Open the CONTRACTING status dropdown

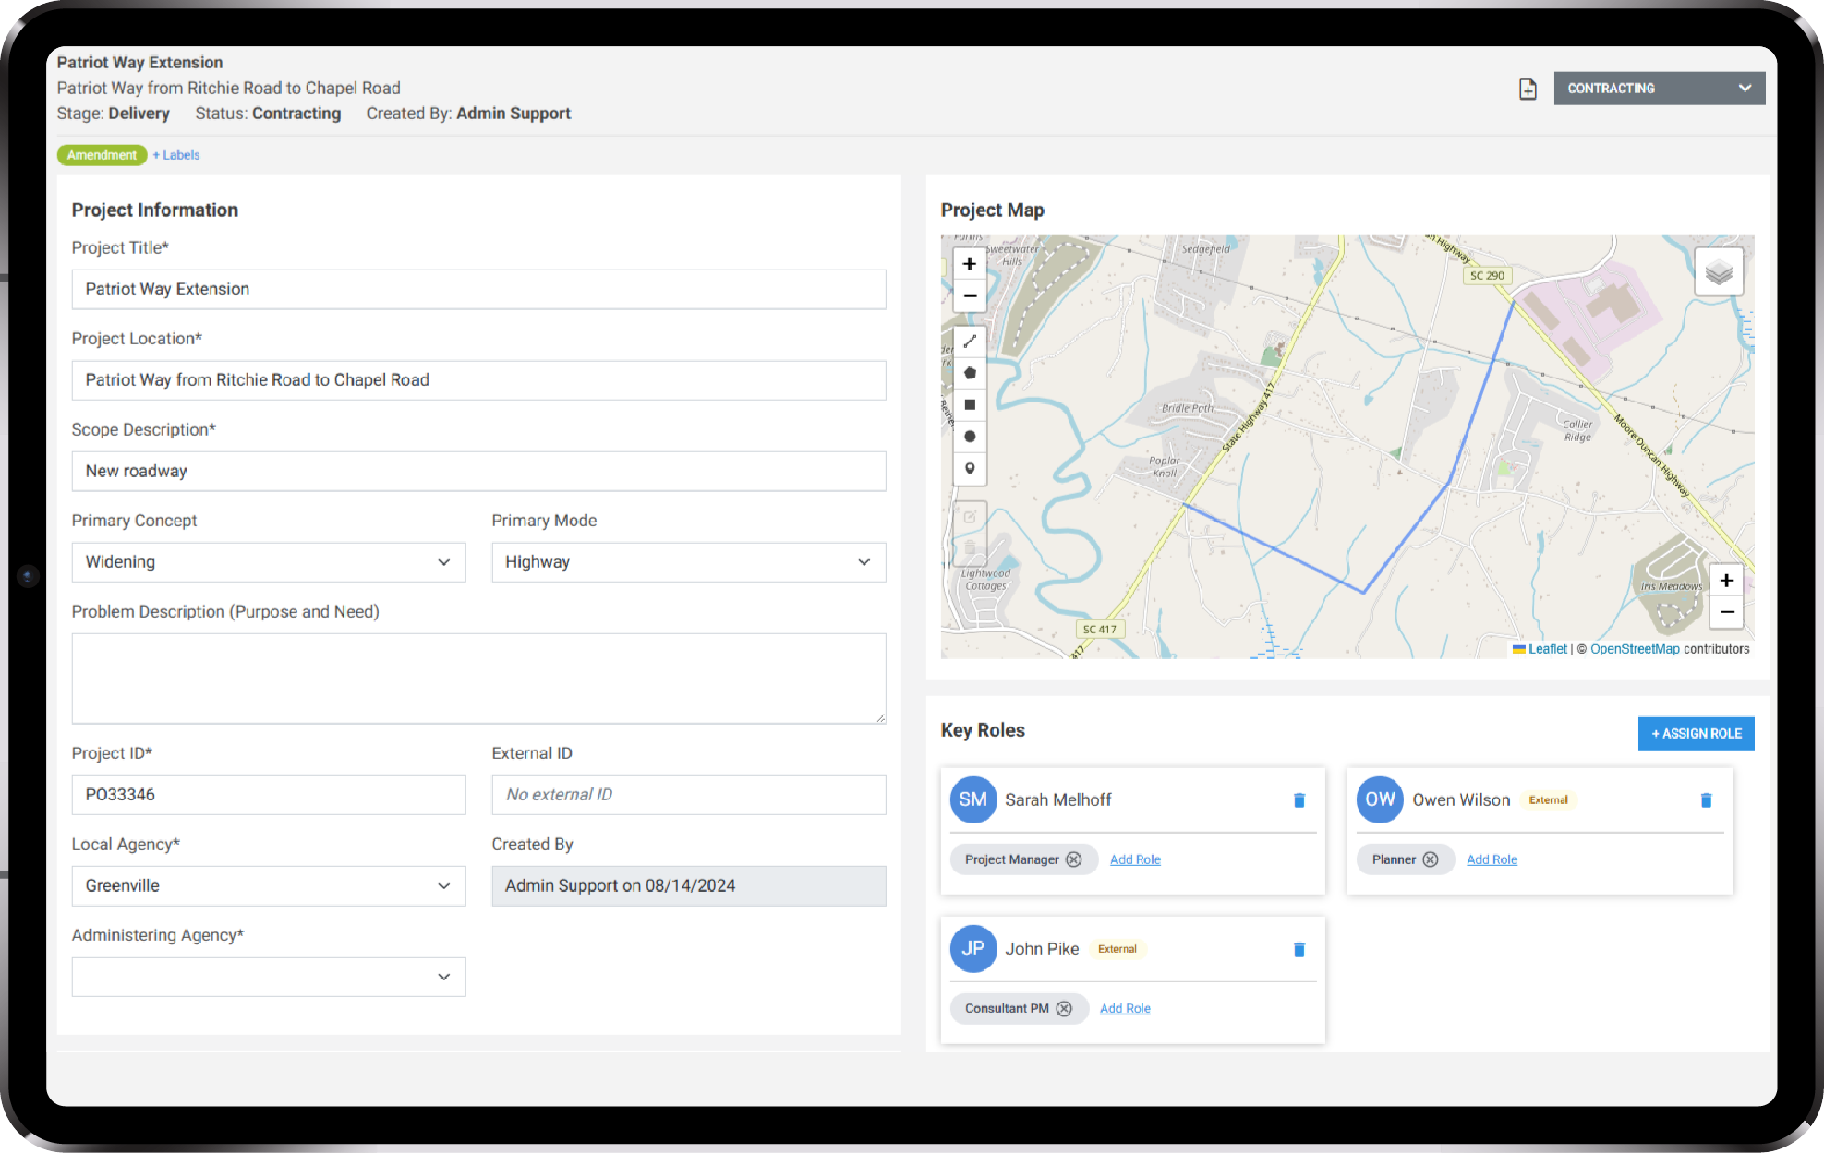click(x=1659, y=89)
